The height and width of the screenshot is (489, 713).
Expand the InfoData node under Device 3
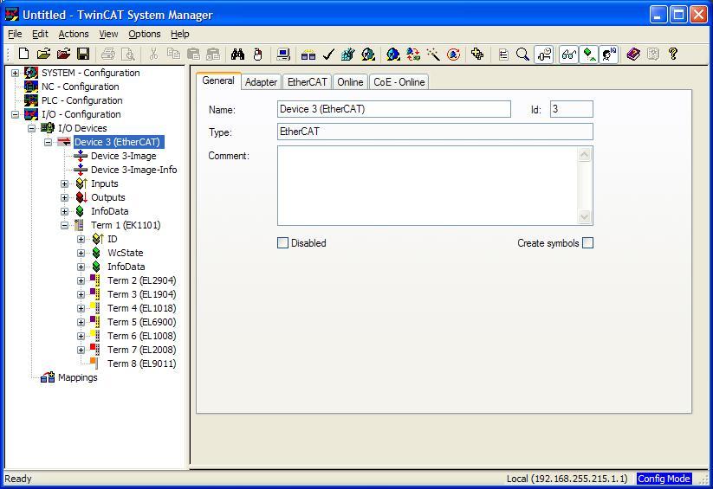click(x=65, y=211)
